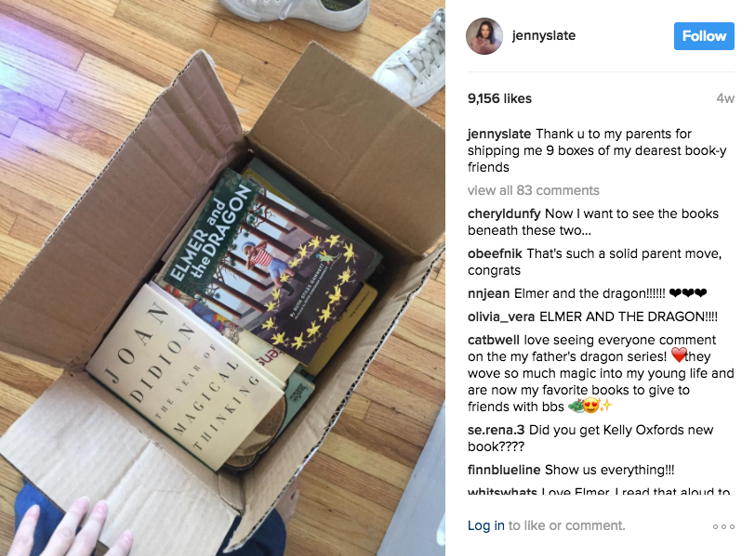Click the jennyslate profile avatar
The width and height of the screenshot is (755, 556).
pos(483,36)
